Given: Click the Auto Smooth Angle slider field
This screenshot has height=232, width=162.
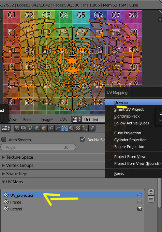Looking at the screenshot, I should tap(38, 147).
